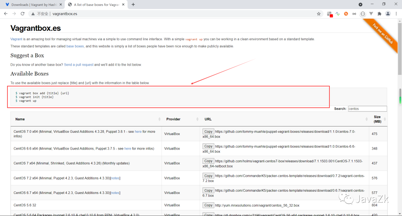Copy URL for CentOS 5.6 32 box
Screen dimensions: 402x216
tap(208, 205)
